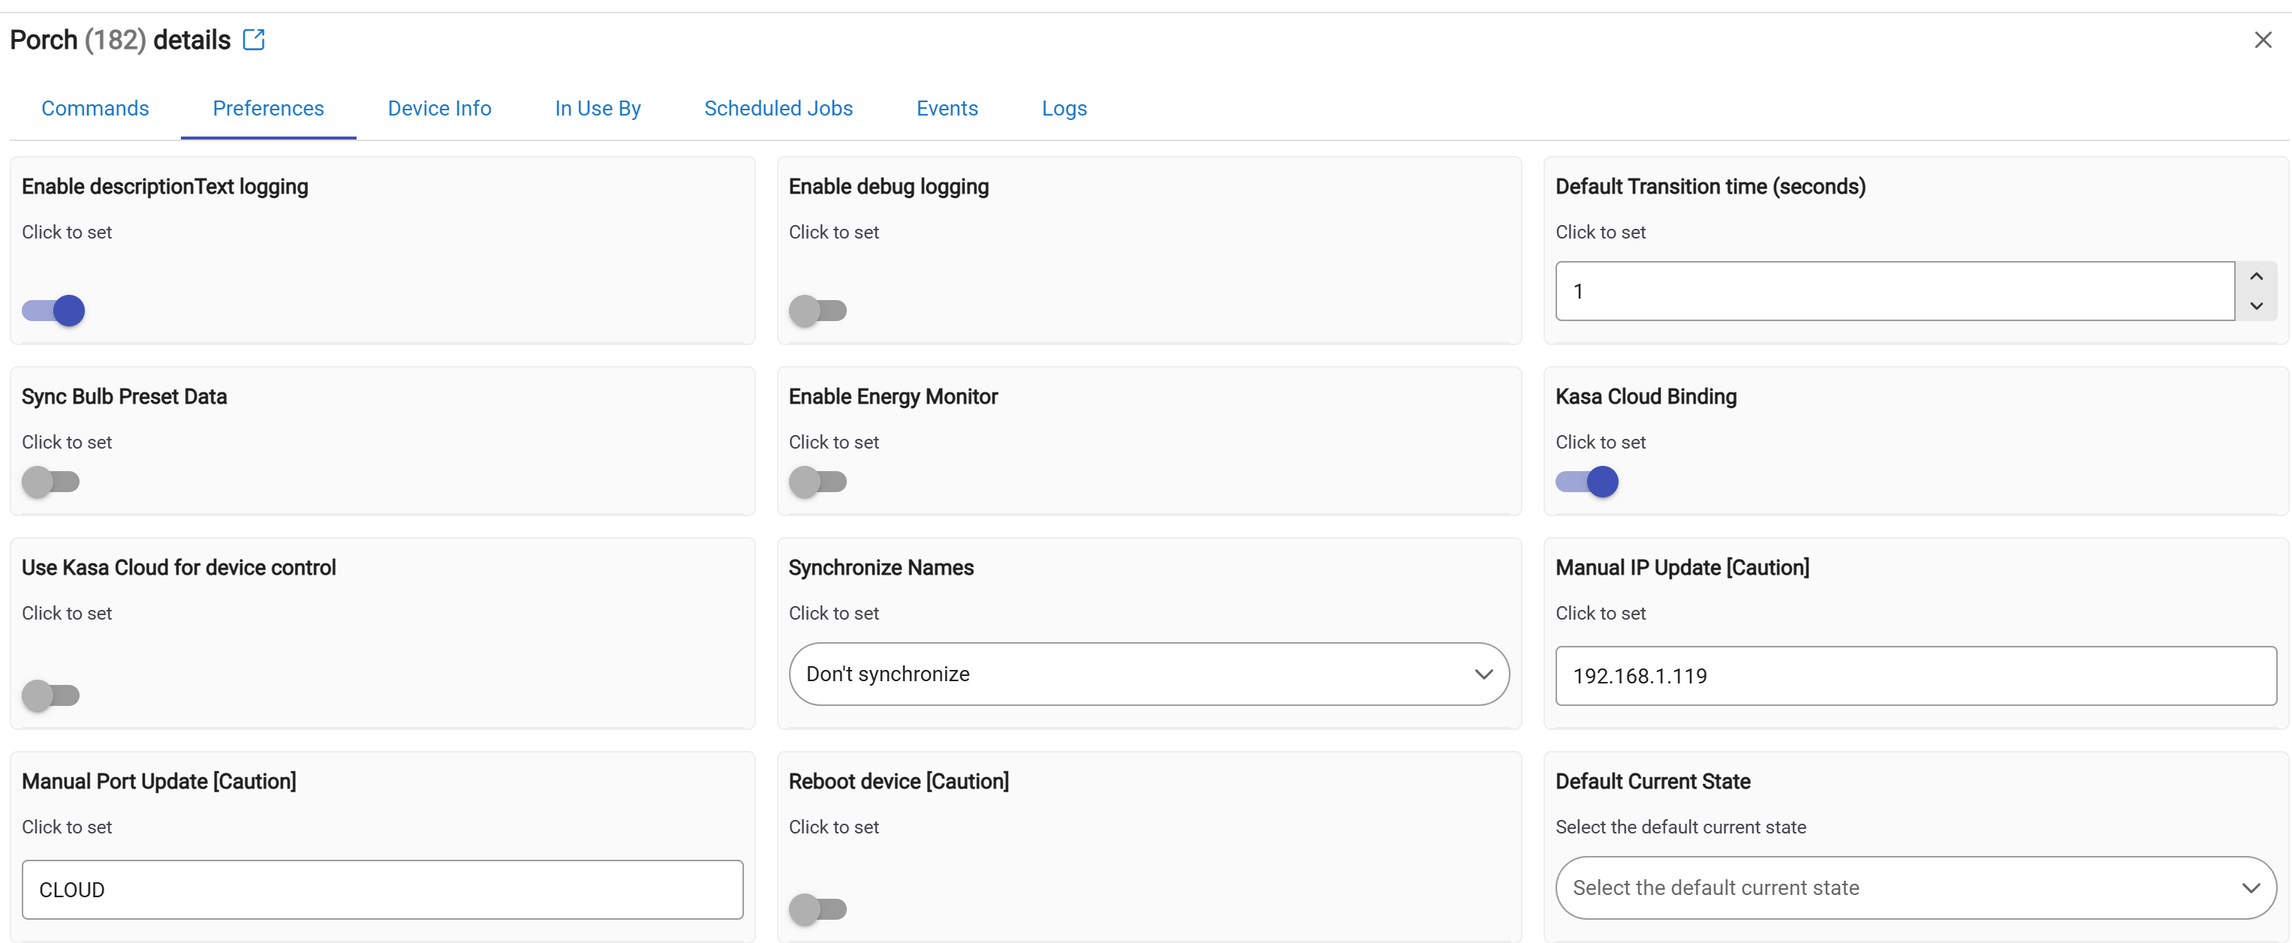Screen dimensions: 2292x943
Task: Click the Synchronize Names heading
Action: [881, 567]
